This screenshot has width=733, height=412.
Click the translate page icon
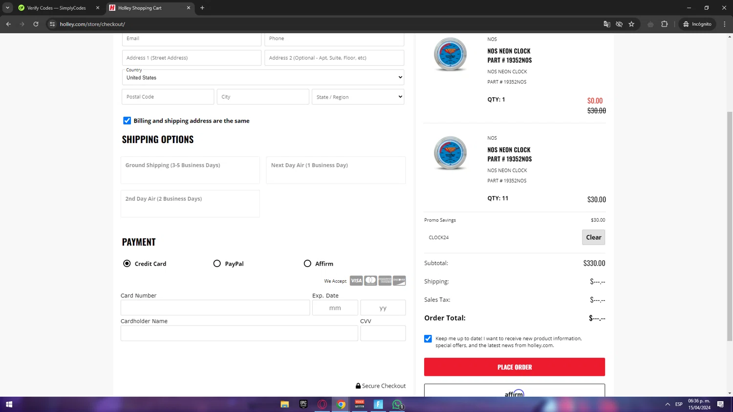pyautogui.click(x=607, y=24)
